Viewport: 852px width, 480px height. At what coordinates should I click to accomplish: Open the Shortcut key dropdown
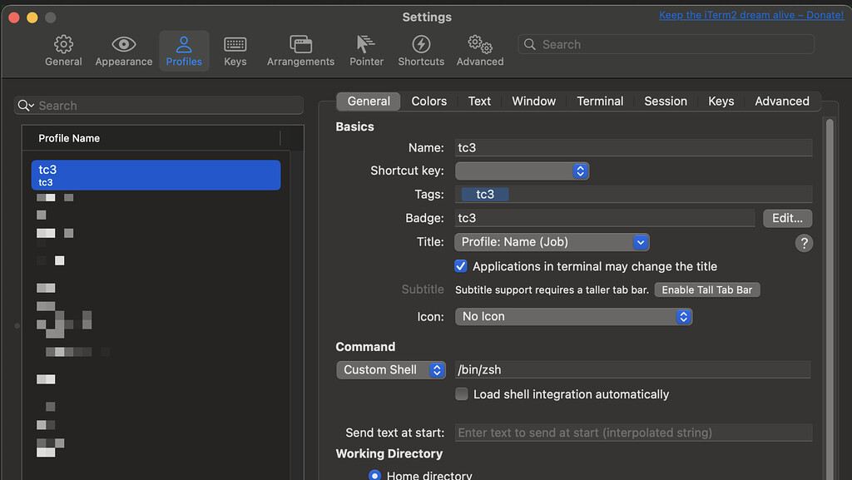pos(522,171)
